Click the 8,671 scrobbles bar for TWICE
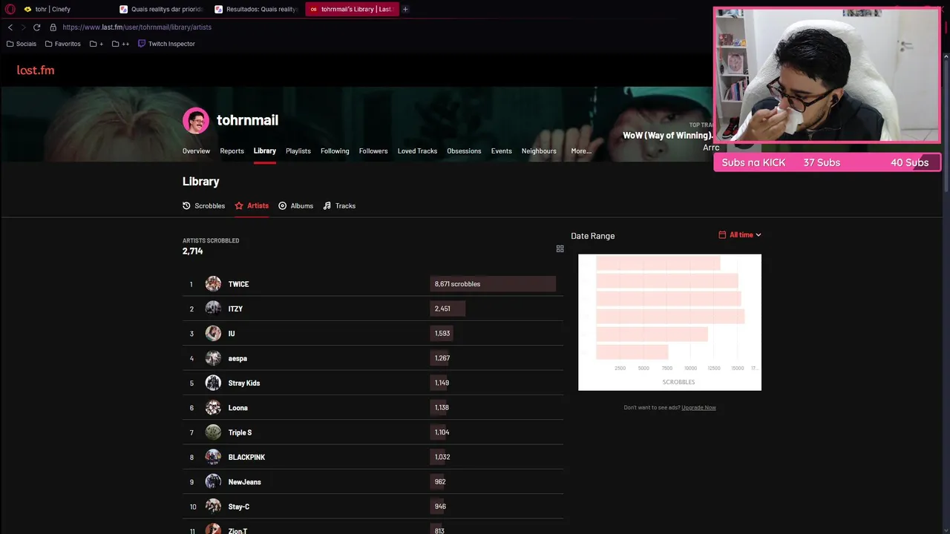The height and width of the screenshot is (534, 950). 493,284
